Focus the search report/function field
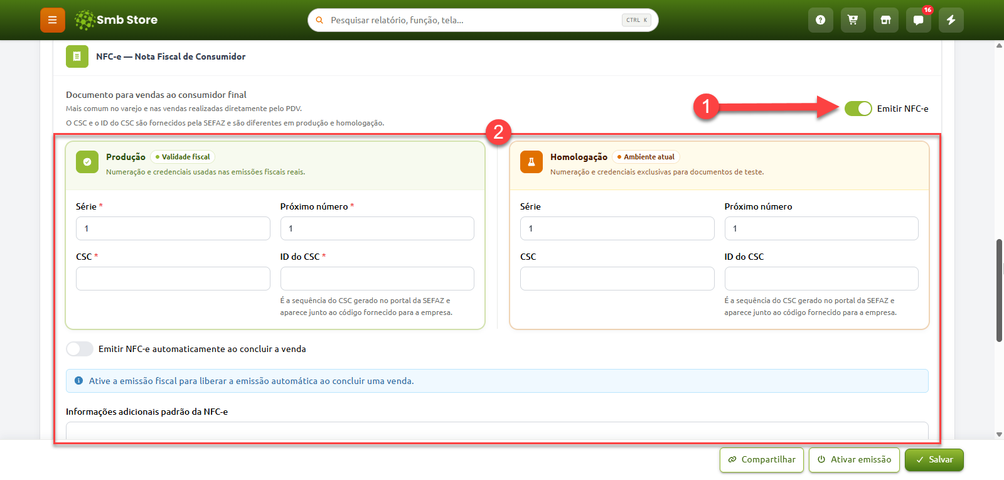The width and height of the screenshot is (1004, 480). [483, 20]
